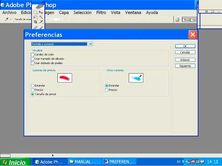This screenshot has height=166, width=222.
Task: Click OK in Preferencias dialog
Action: click(x=185, y=46)
